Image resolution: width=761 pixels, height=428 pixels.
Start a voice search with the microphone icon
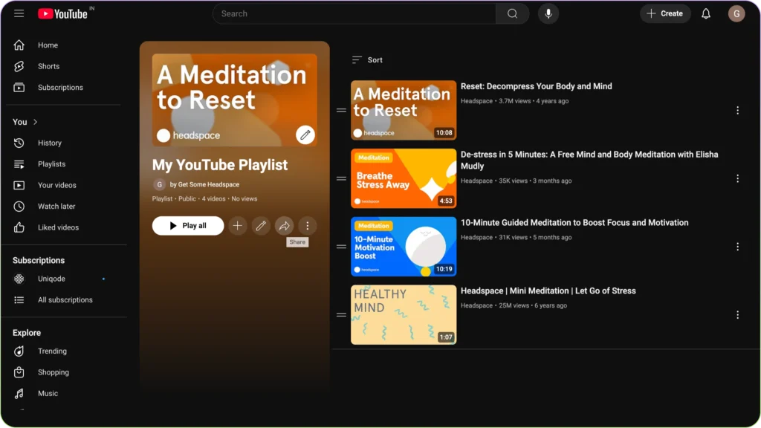click(548, 13)
